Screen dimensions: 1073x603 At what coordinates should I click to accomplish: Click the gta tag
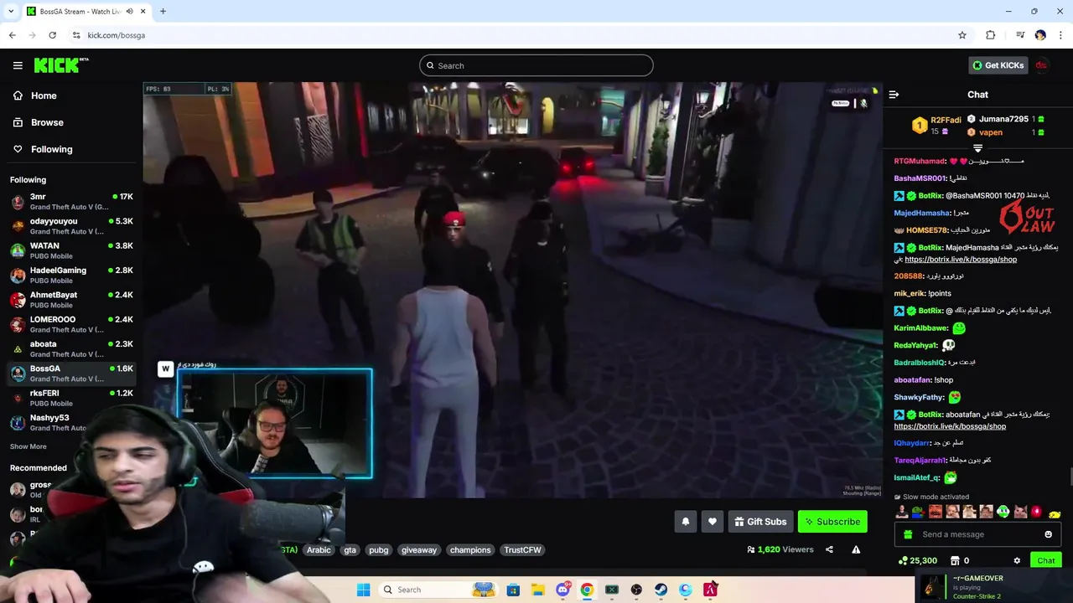click(x=350, y=549)
